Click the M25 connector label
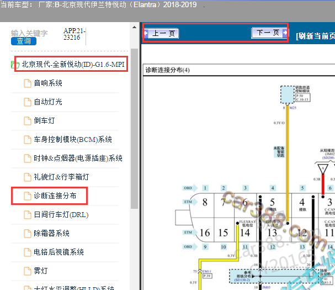Viewport: 335px width, 290px height. tap(293, 108)
